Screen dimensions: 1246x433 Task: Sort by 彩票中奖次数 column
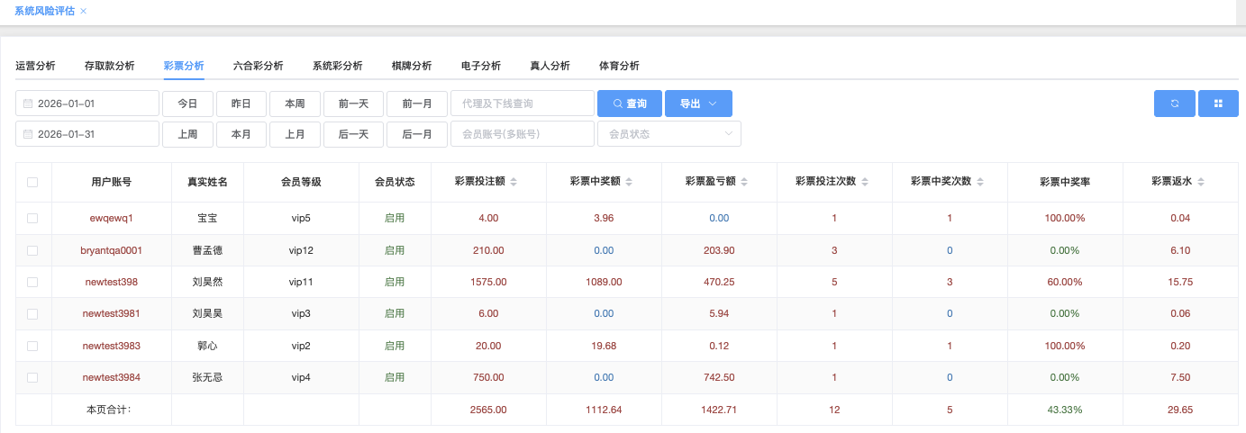coord(979,182)
